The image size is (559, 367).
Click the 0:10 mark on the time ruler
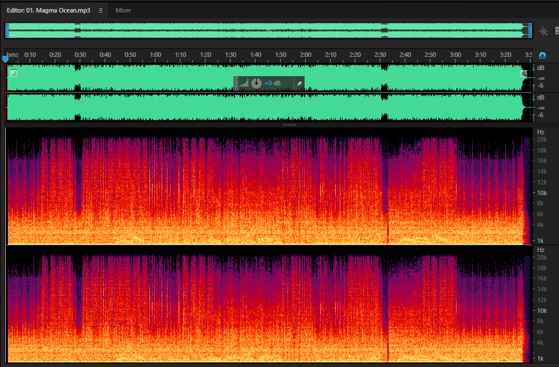(30, 55)
